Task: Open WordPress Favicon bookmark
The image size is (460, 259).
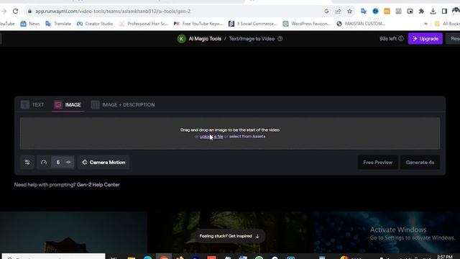Action: click(307, 24)
